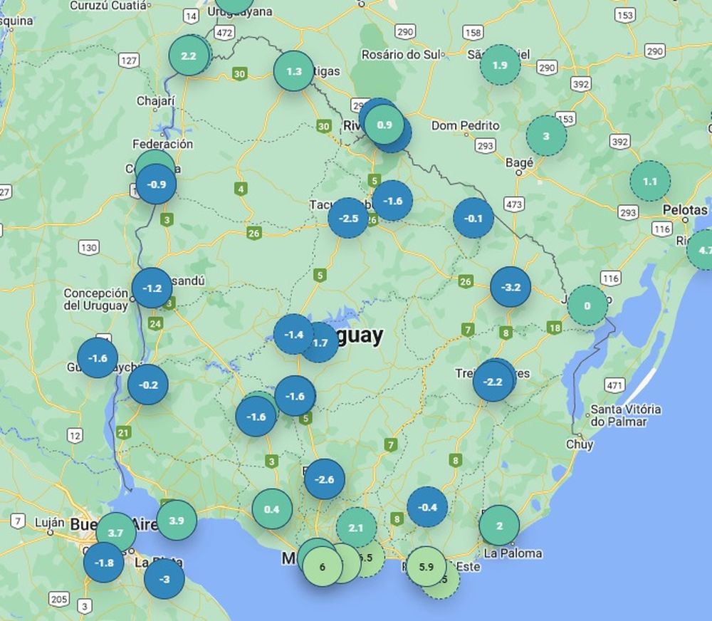Open the 0.4 marker

(272, 509)
